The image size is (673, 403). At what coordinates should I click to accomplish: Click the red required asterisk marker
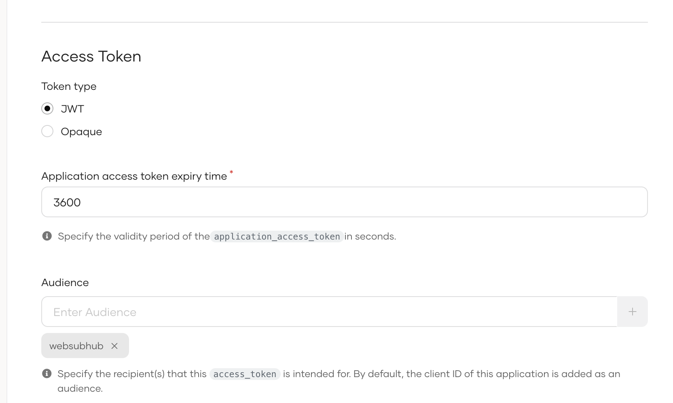pos(231,172)
